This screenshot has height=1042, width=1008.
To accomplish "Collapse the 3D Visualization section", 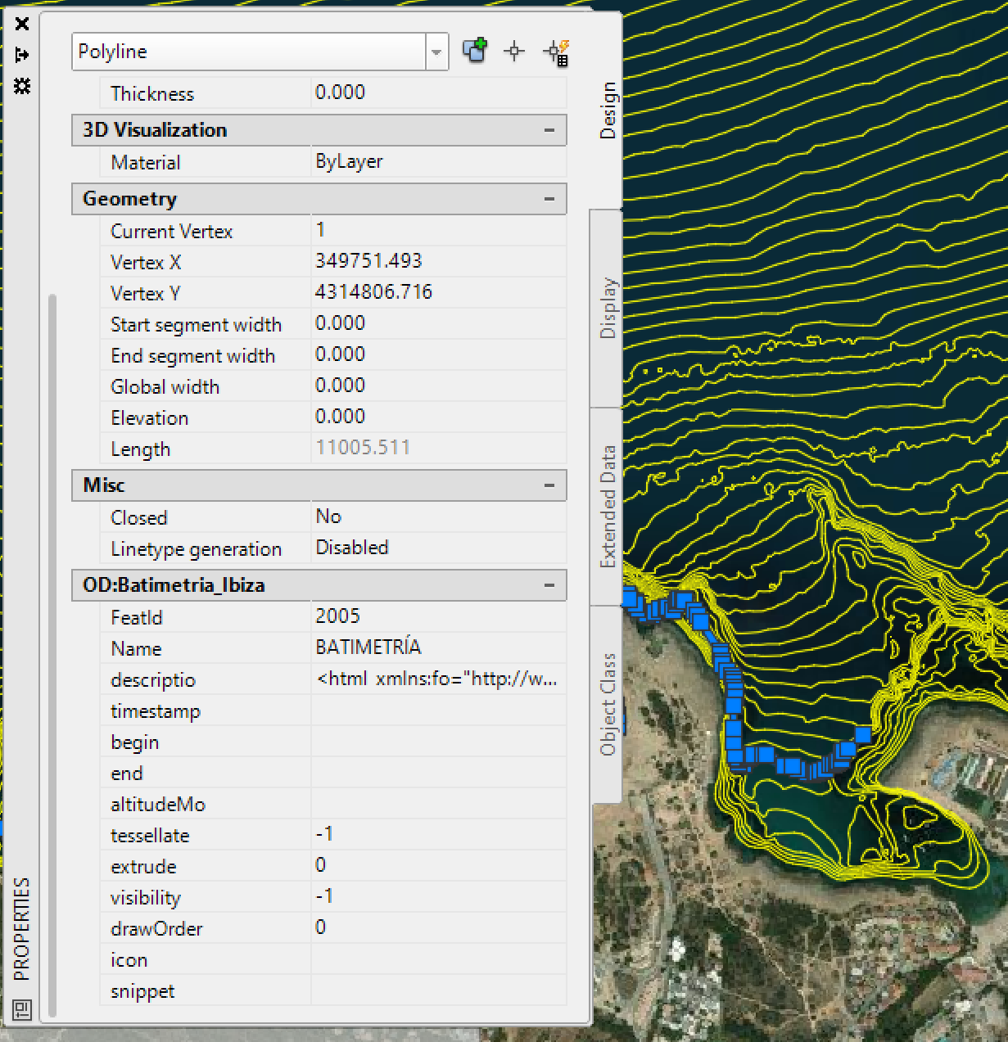I will click(549, 130).
